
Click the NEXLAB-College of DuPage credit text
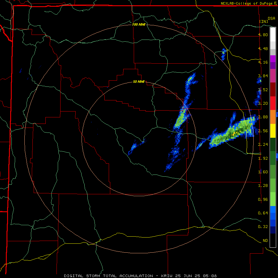[247, 3]
